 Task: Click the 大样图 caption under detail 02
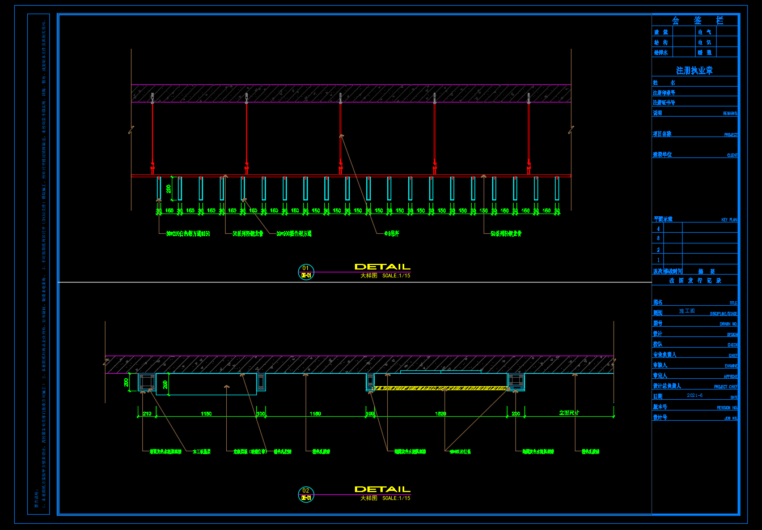369,498
